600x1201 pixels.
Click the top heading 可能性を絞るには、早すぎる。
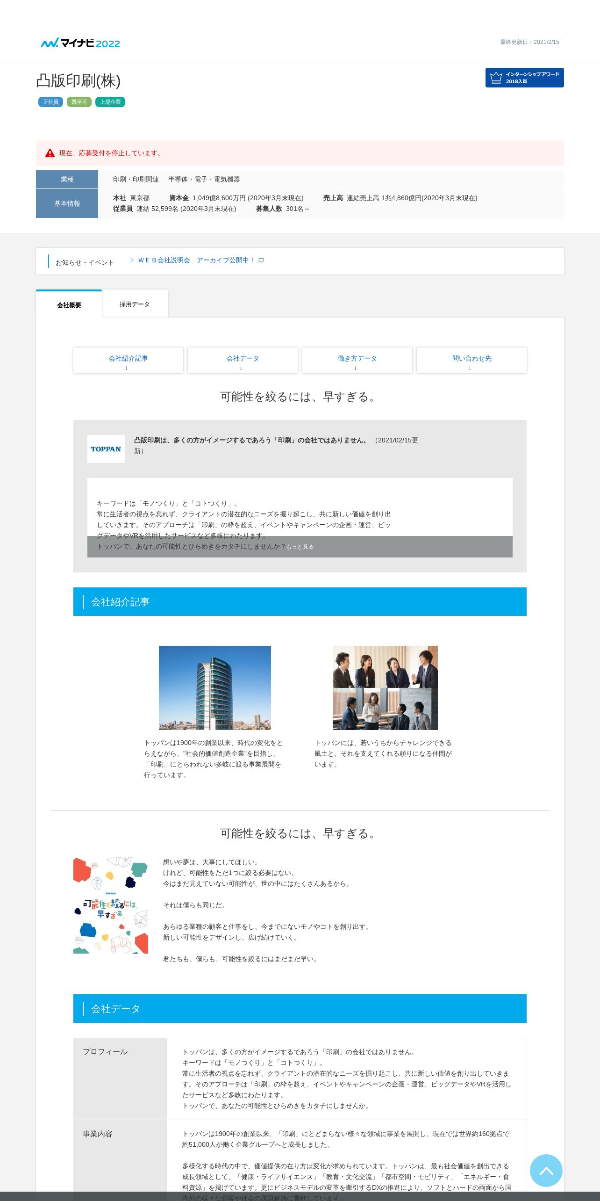tap(300, 397)
